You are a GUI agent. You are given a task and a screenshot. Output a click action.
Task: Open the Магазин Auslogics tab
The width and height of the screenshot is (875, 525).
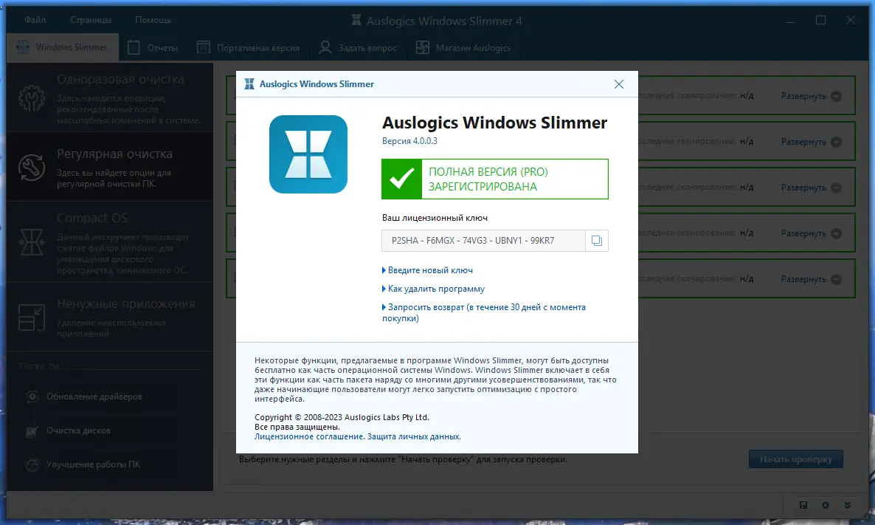point(464,47)
